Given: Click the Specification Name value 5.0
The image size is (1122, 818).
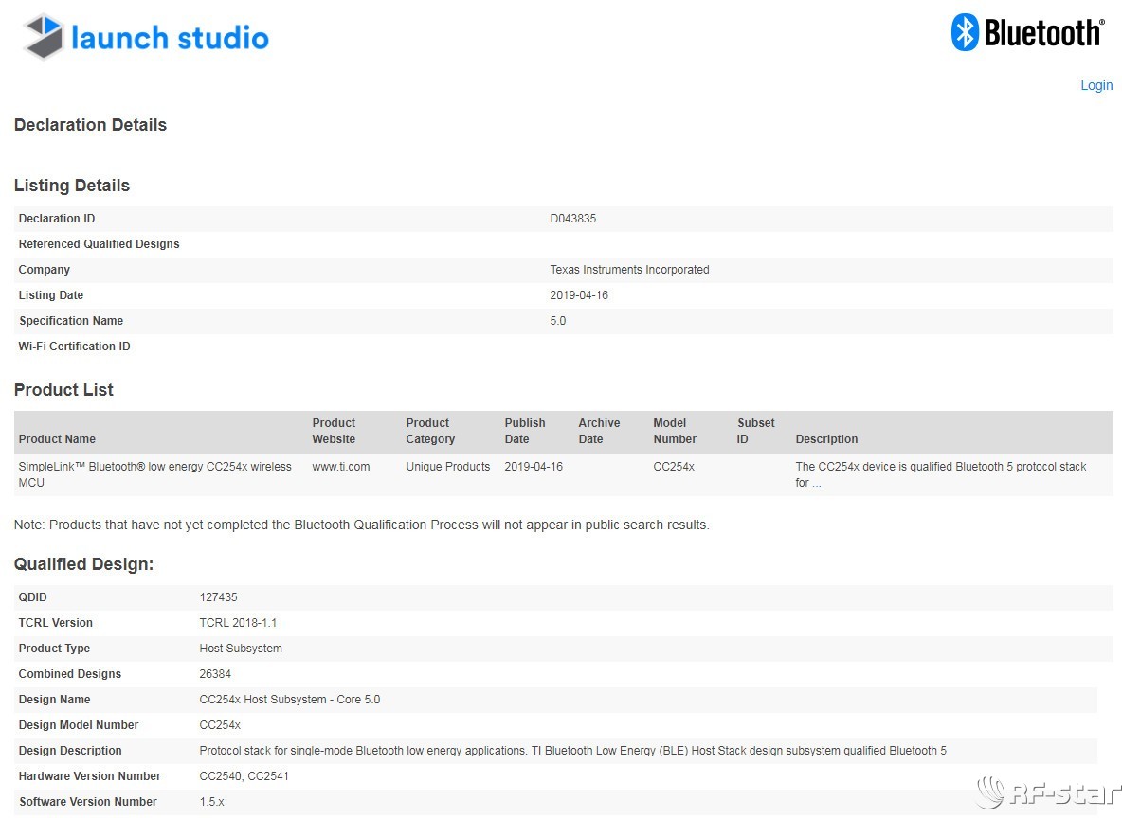Looking at the screenshot, I should (557, 321).
